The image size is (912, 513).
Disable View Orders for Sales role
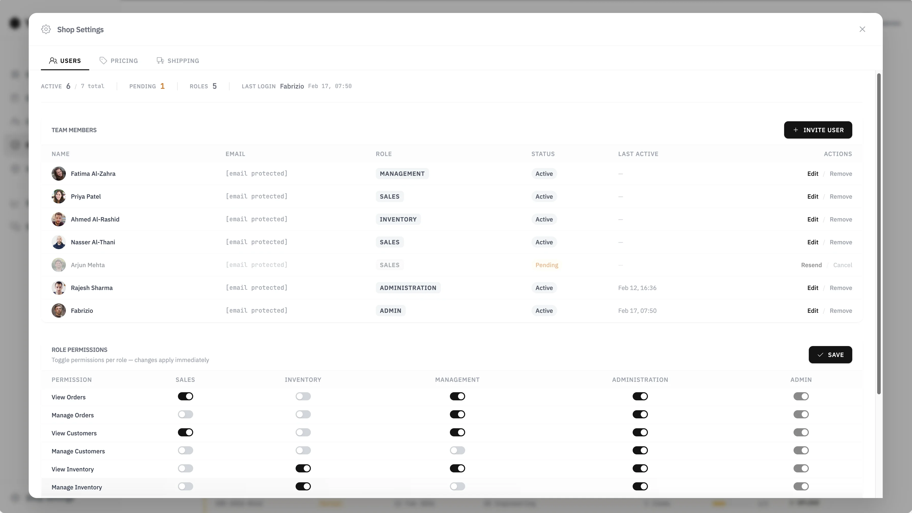tap(186, 396)
